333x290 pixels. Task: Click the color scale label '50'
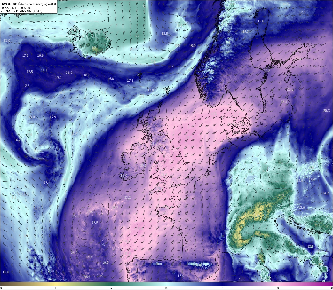click(331, 288)
